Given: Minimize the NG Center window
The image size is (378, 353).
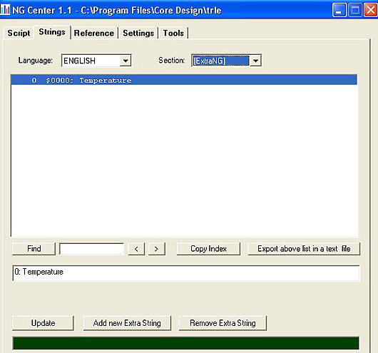Looking at the screenshot, I should click(x=339, y=10).
